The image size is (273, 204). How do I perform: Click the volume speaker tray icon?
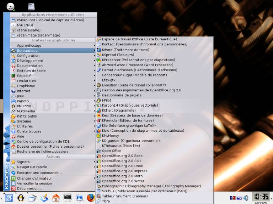pyautogui.click(x=246, y=198)
